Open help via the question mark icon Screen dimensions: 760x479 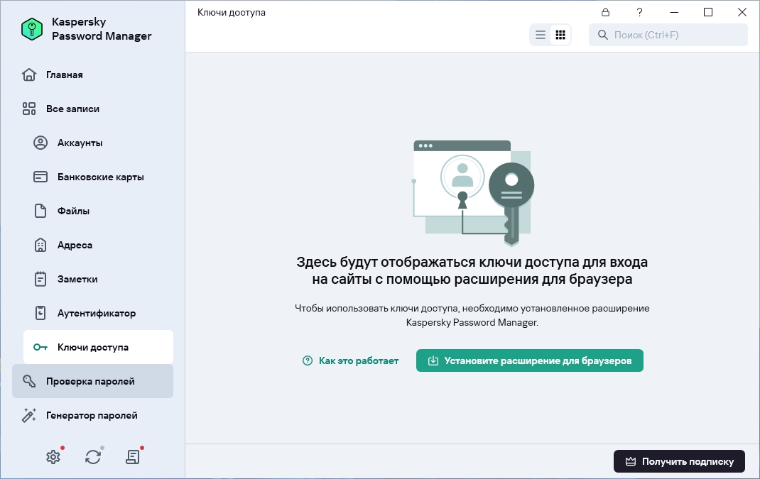[x=640, y=12]
